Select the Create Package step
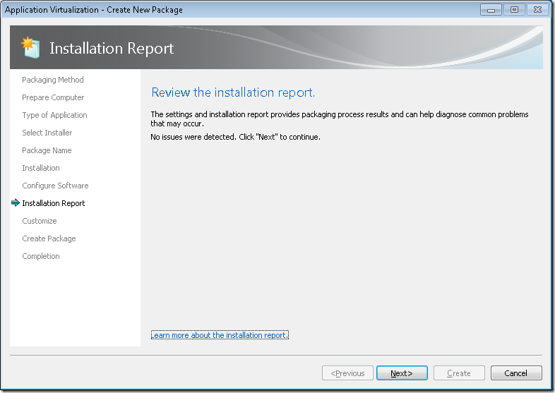 pyautogui.click(x=49, y=238)
